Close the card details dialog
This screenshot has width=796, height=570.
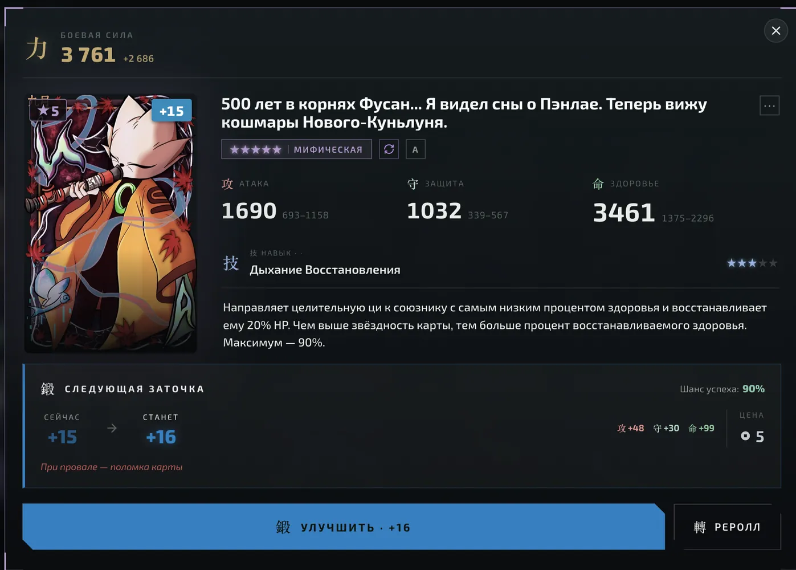tap(775, 31)
